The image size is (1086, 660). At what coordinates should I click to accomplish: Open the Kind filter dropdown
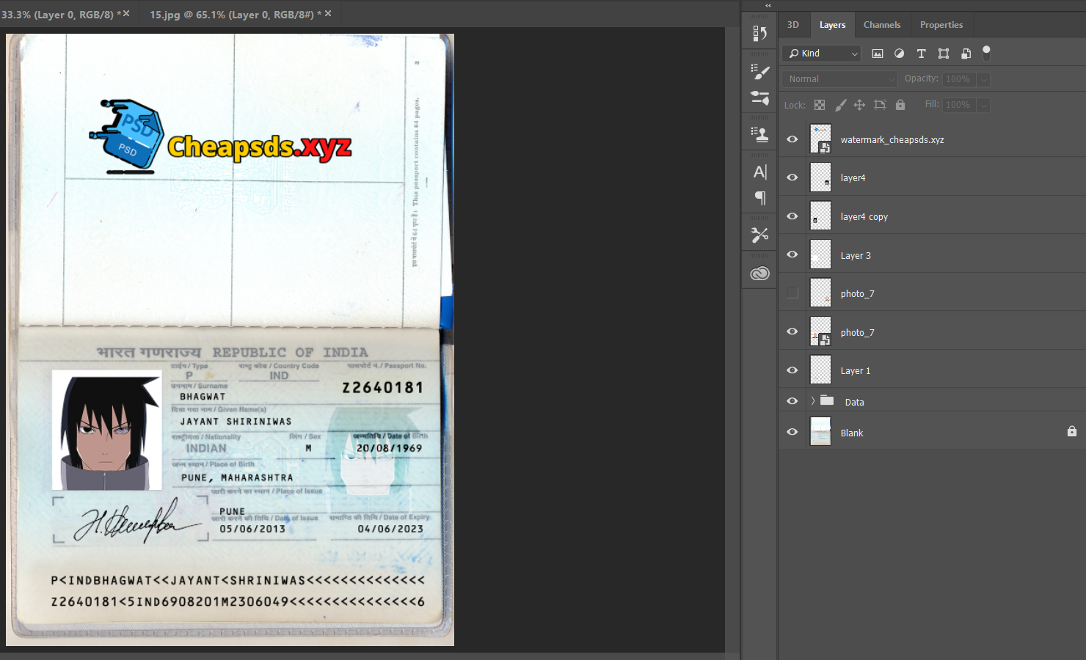coord(822,54)
